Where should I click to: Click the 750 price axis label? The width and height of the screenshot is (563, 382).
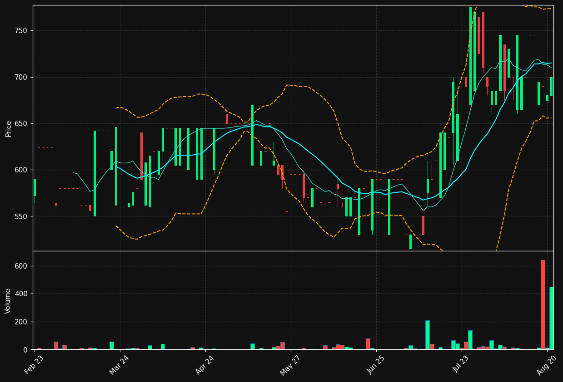(x=21, y=31)
